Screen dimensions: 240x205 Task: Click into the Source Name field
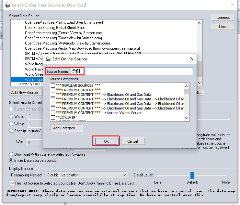(132, 71)
